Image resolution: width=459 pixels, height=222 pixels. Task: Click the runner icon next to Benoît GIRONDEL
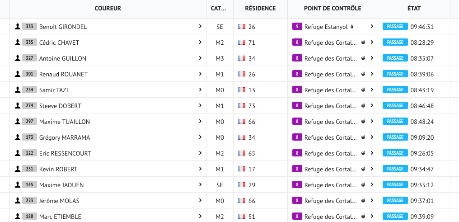(x=18, y=27)
